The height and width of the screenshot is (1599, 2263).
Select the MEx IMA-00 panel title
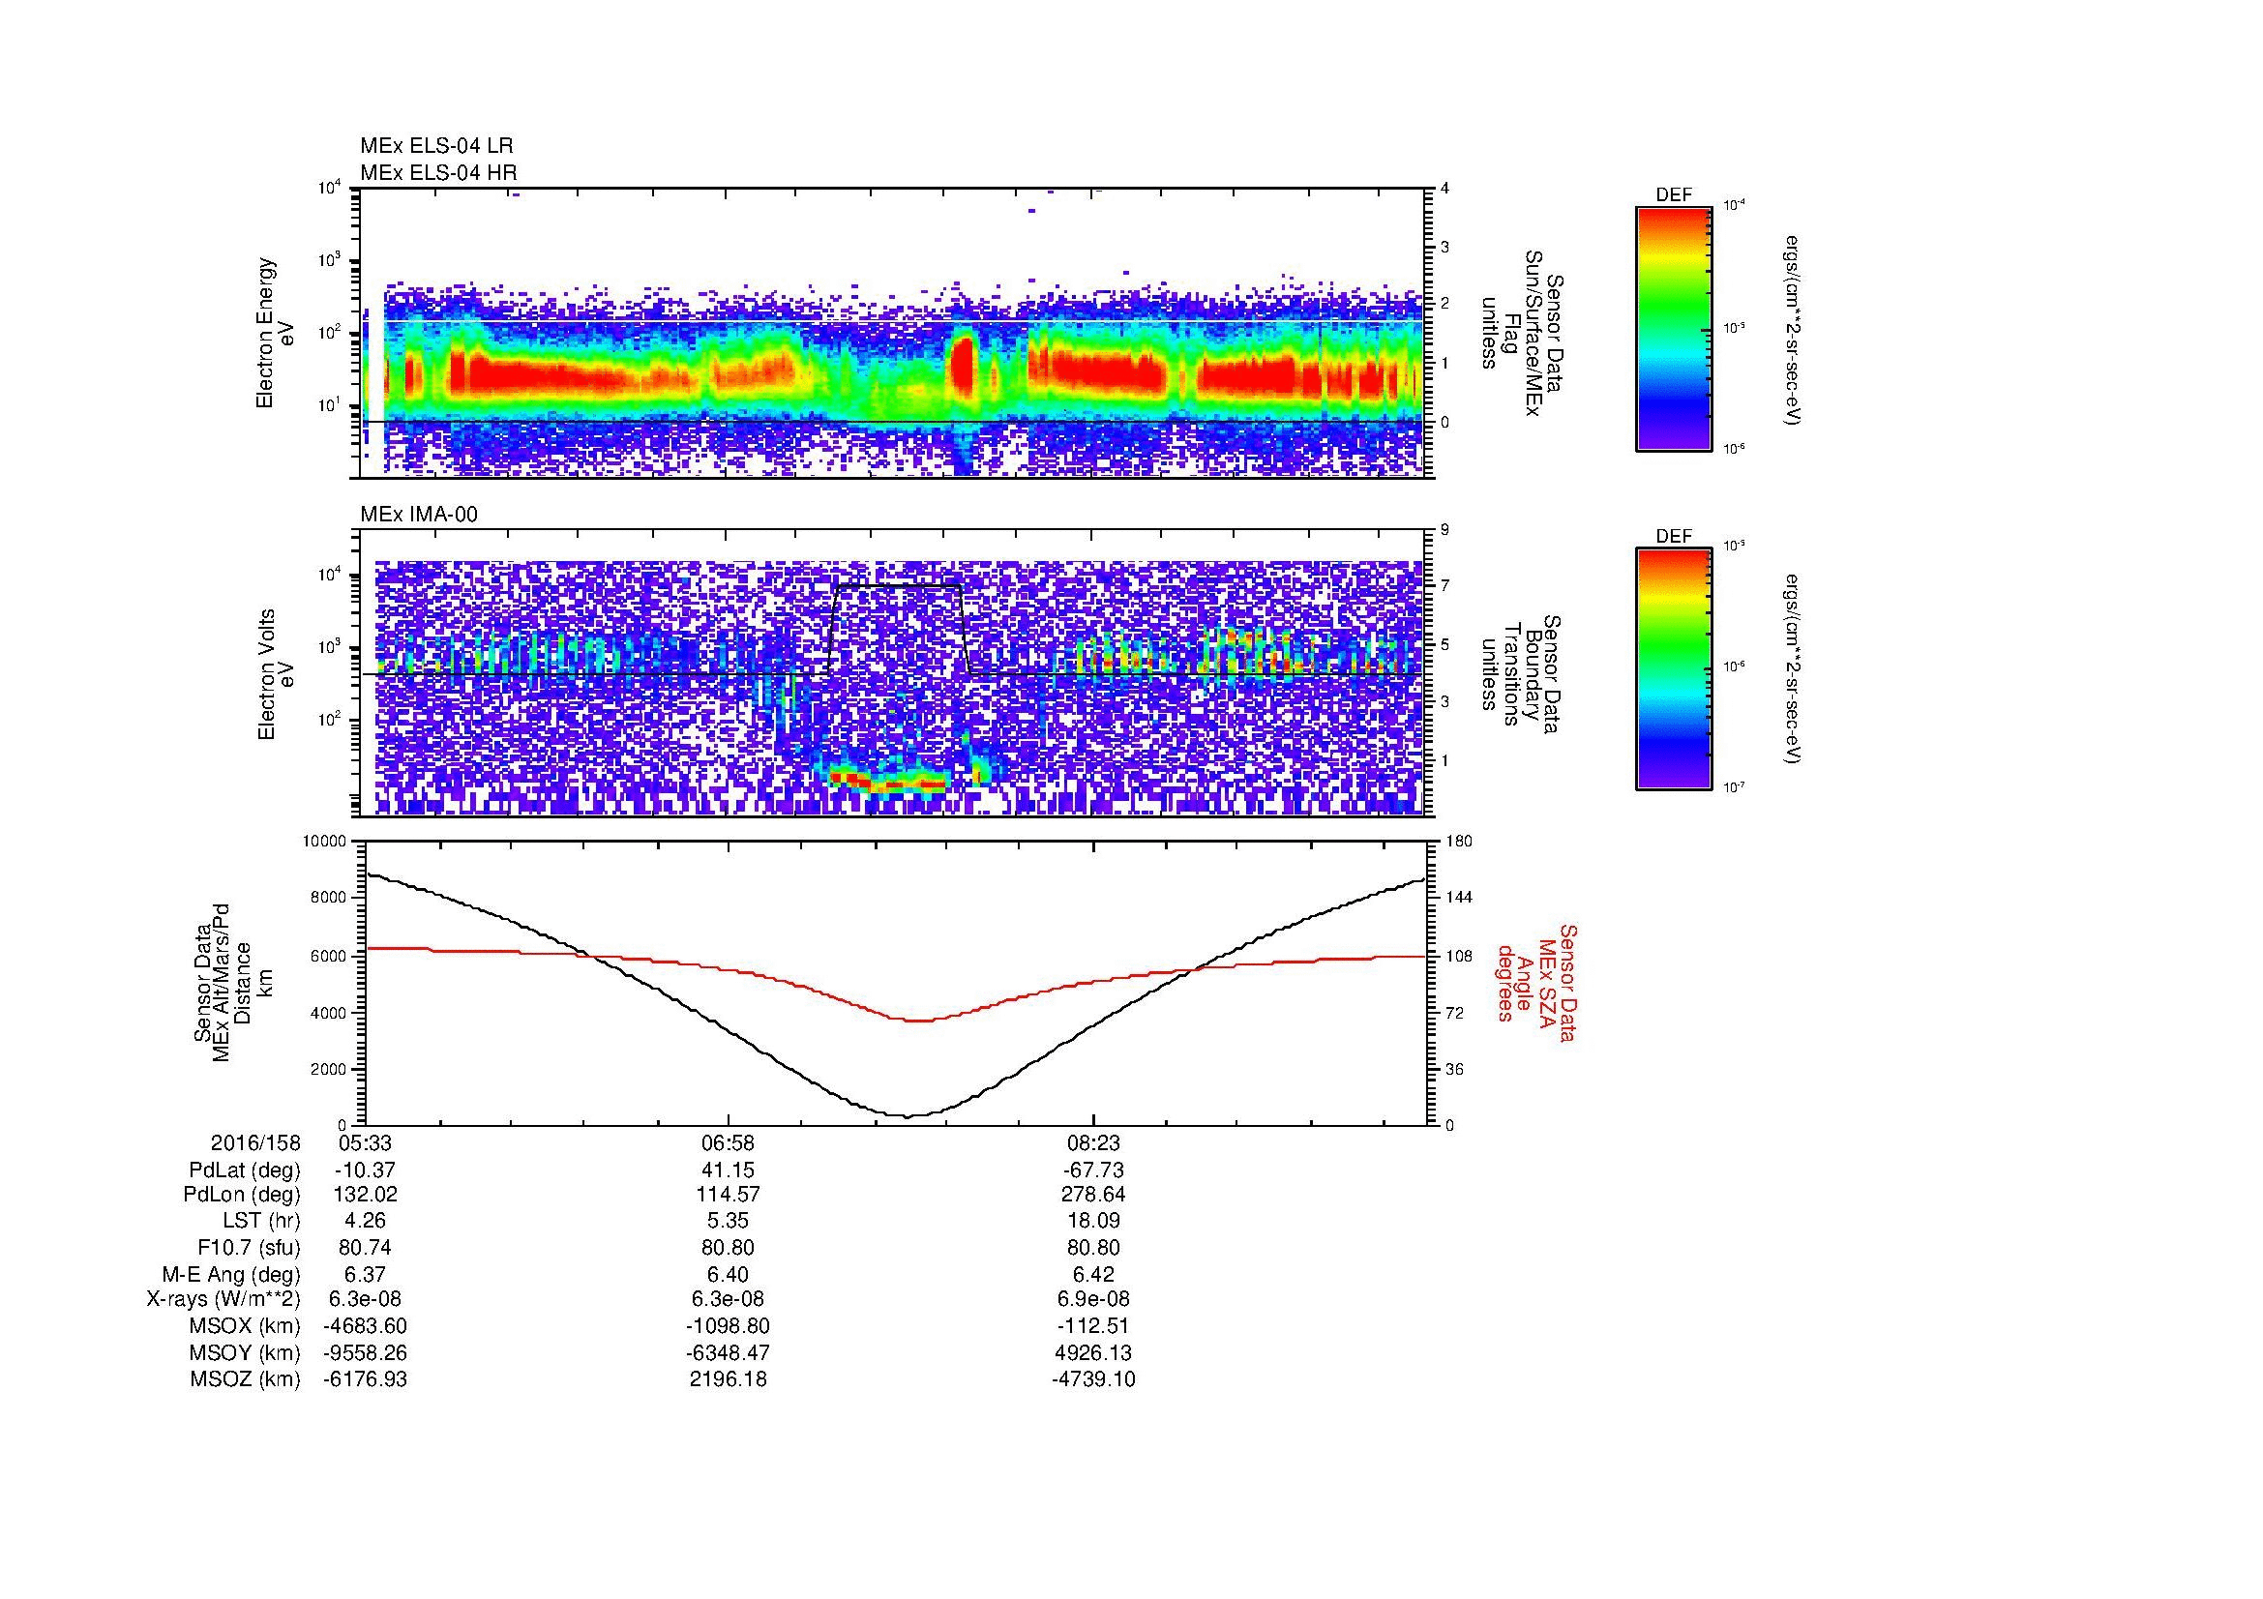(x=419, y=515)
